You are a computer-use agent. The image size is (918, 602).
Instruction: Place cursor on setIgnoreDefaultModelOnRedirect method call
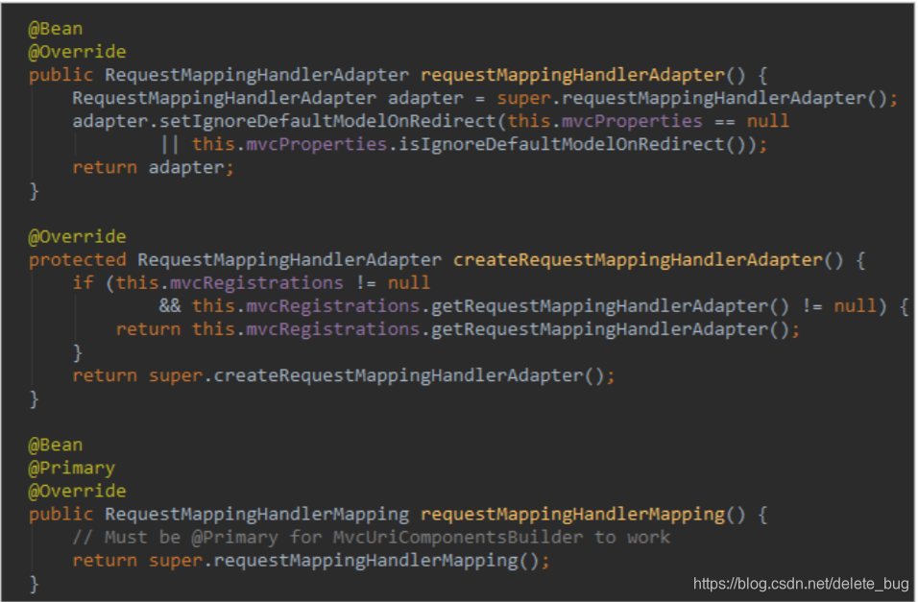[327, 121]
